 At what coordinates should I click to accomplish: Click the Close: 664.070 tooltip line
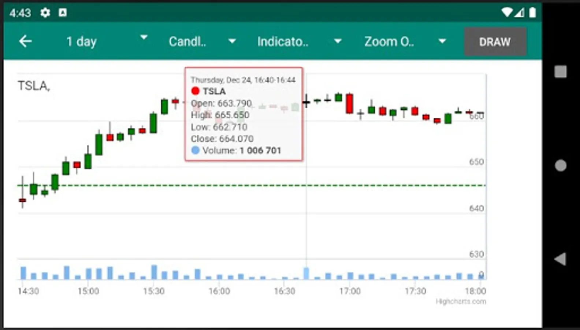coord(222,139)
